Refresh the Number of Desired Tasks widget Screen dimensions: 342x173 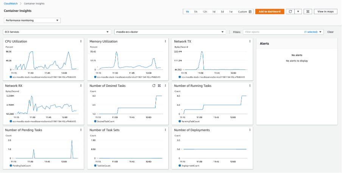pyautogui.click(x=154, y=86)
